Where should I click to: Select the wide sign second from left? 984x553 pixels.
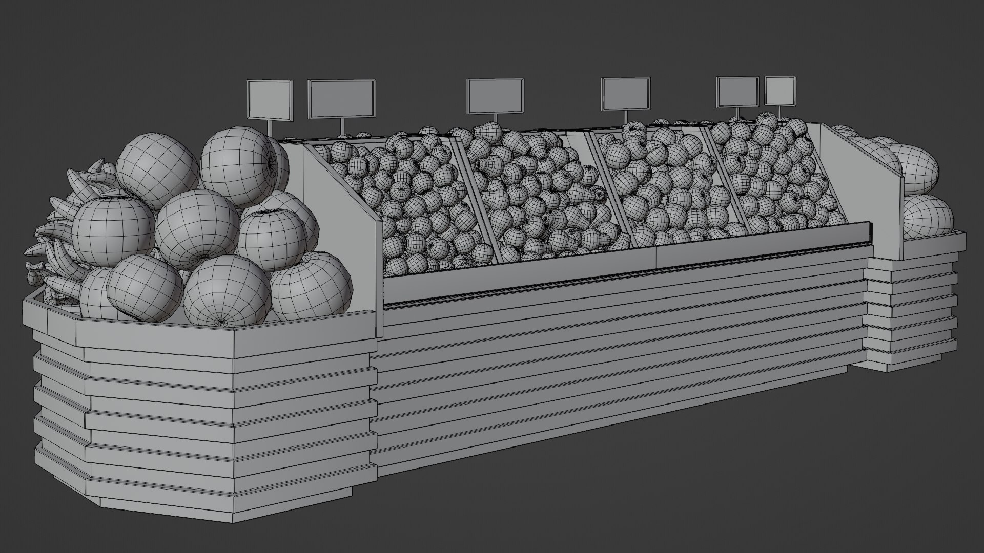click(x=341, y=99)
